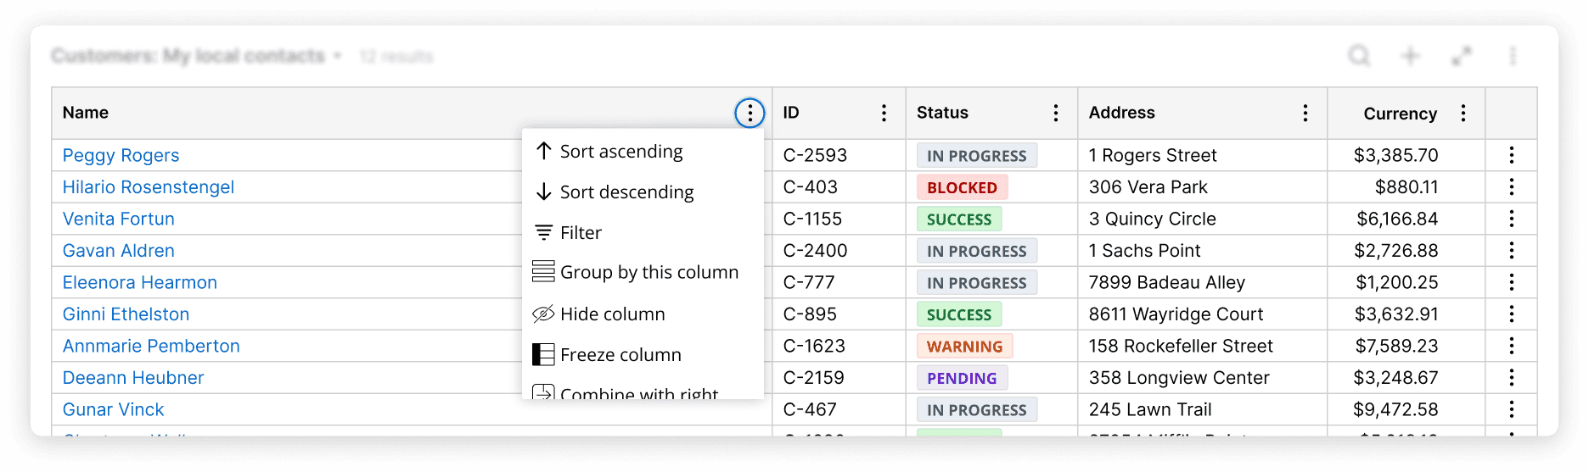Open Gavan Aldren contact link

[118, 250]
